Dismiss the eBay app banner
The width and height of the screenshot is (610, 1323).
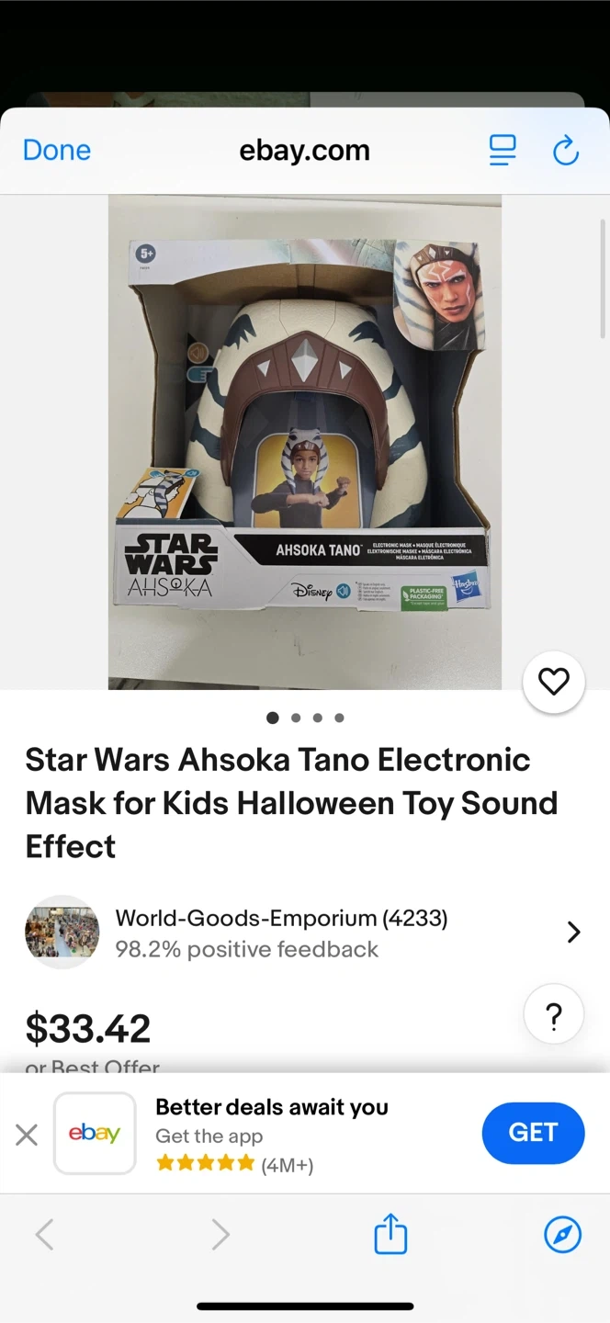(27, 1135)
